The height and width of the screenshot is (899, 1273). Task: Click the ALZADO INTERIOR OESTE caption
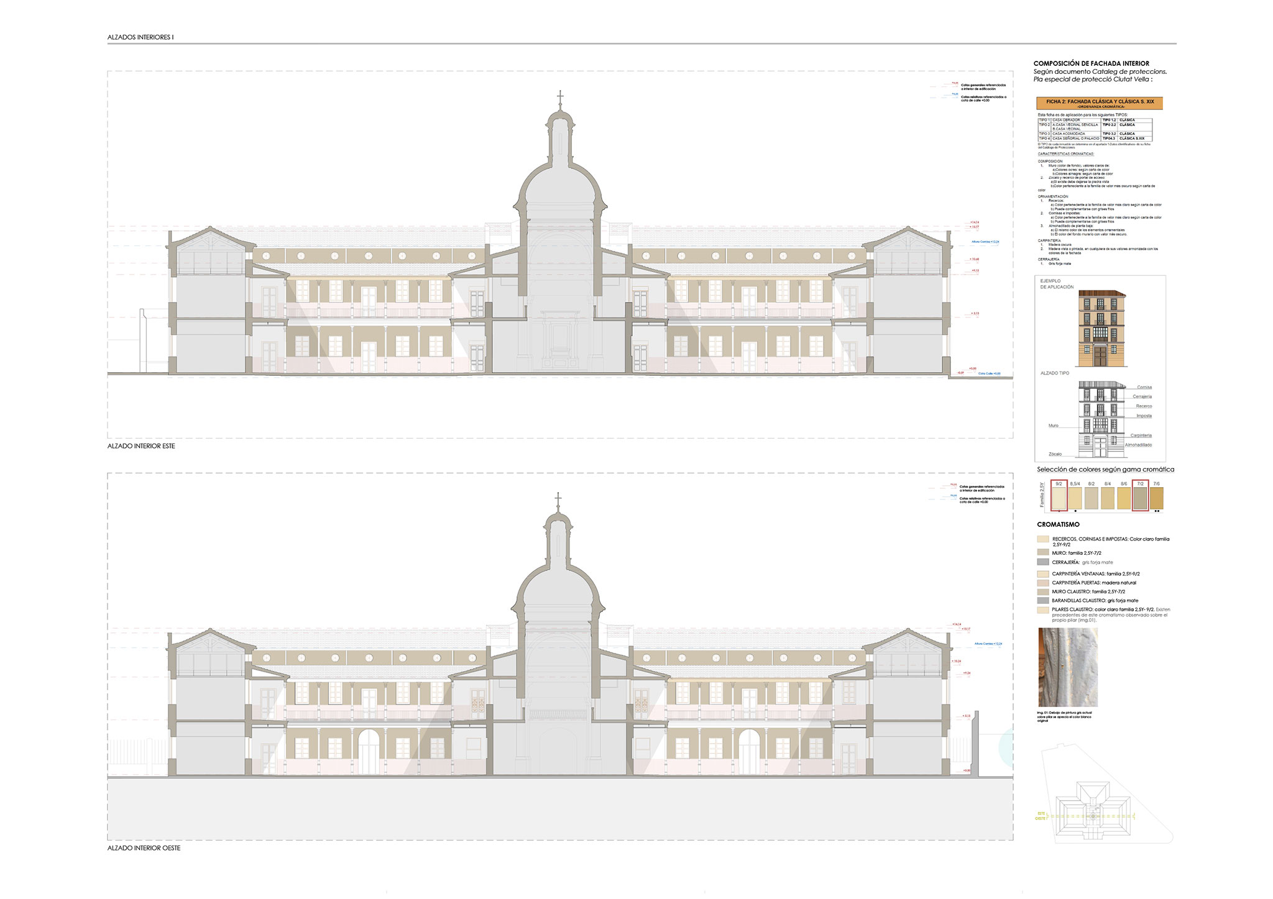coord(144,847)
